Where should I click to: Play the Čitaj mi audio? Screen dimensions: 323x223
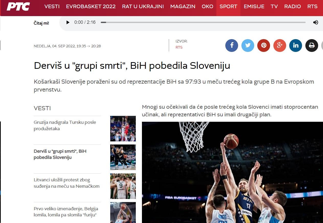[x=68, y=22]
